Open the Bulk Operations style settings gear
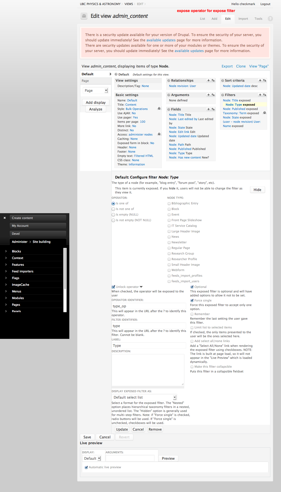This screenshot has height=492, width=281. 159,109
